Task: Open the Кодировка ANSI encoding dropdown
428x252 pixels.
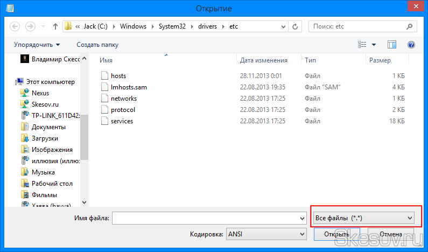Action: coord(266,234)
